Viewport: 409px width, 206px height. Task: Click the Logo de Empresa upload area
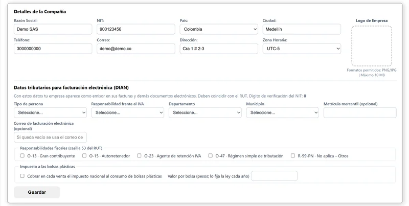coord(372,46)
